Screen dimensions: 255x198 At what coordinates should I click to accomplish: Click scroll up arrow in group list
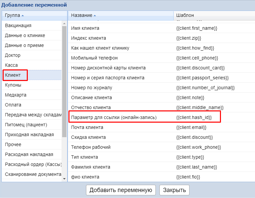pyautogui.click(x=64, y=23)
